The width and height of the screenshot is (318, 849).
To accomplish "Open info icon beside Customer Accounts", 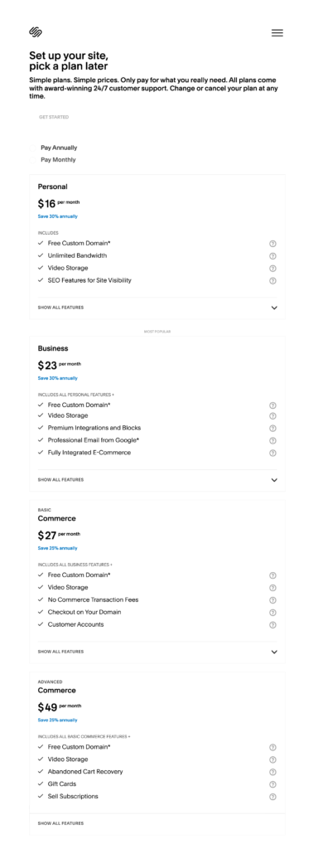I will pyautogui.click(x=272, y=625).
